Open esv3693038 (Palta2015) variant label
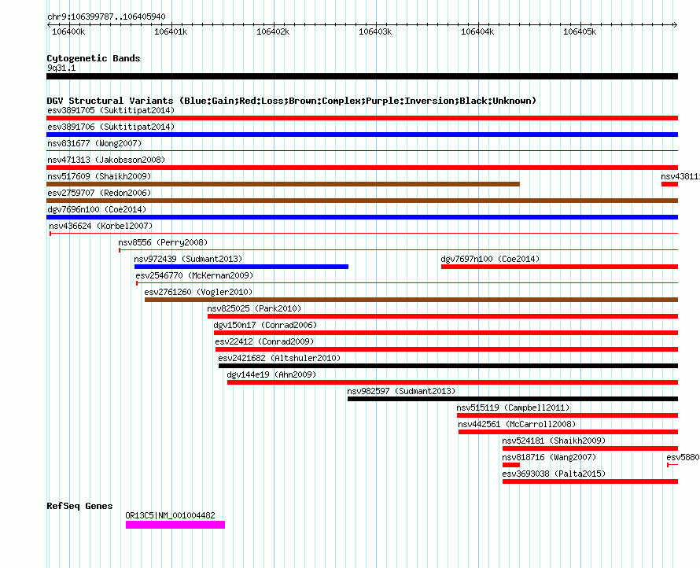 coord(554,474)
